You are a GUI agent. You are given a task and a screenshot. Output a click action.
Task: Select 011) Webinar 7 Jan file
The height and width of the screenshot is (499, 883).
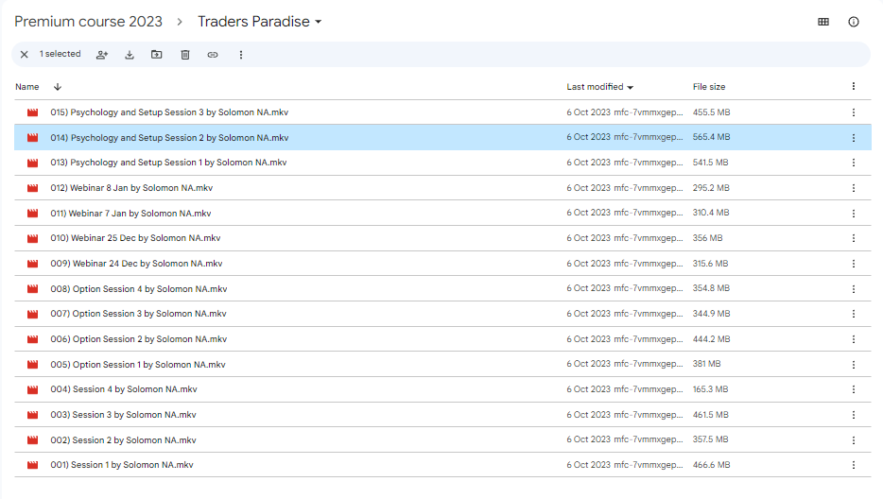442,214
